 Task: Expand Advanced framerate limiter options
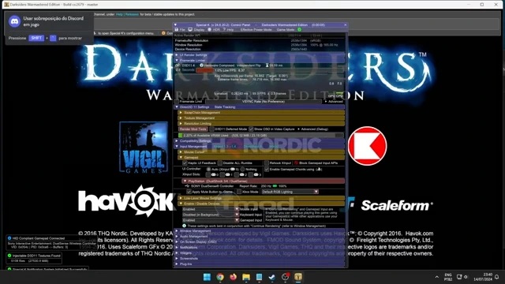tap(334, 102)
